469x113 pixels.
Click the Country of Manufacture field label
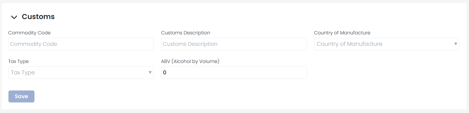pos(342,33)
